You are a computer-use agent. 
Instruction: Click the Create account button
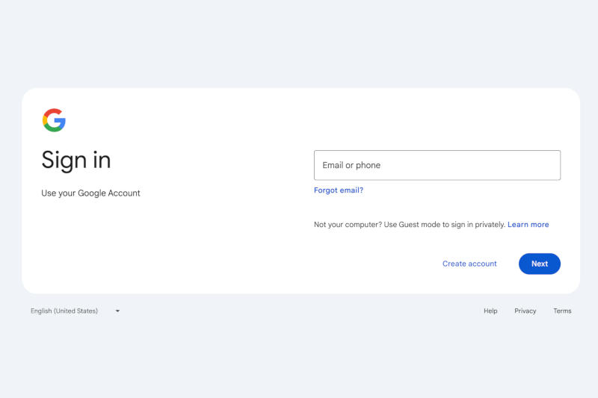[469, 264]
